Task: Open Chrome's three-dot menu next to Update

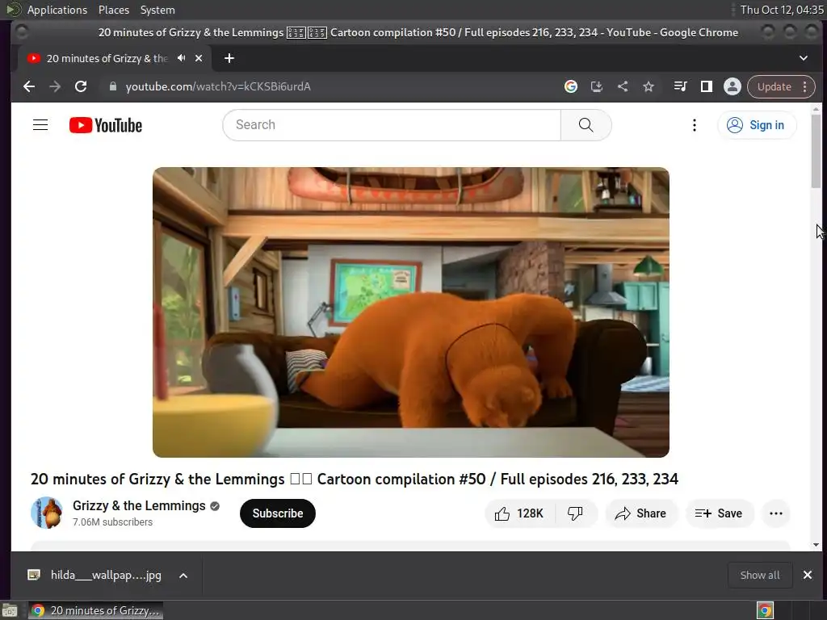Action: [x=805, y=86]
